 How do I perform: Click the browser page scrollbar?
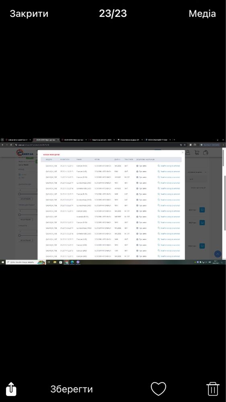tap(224, 202)
